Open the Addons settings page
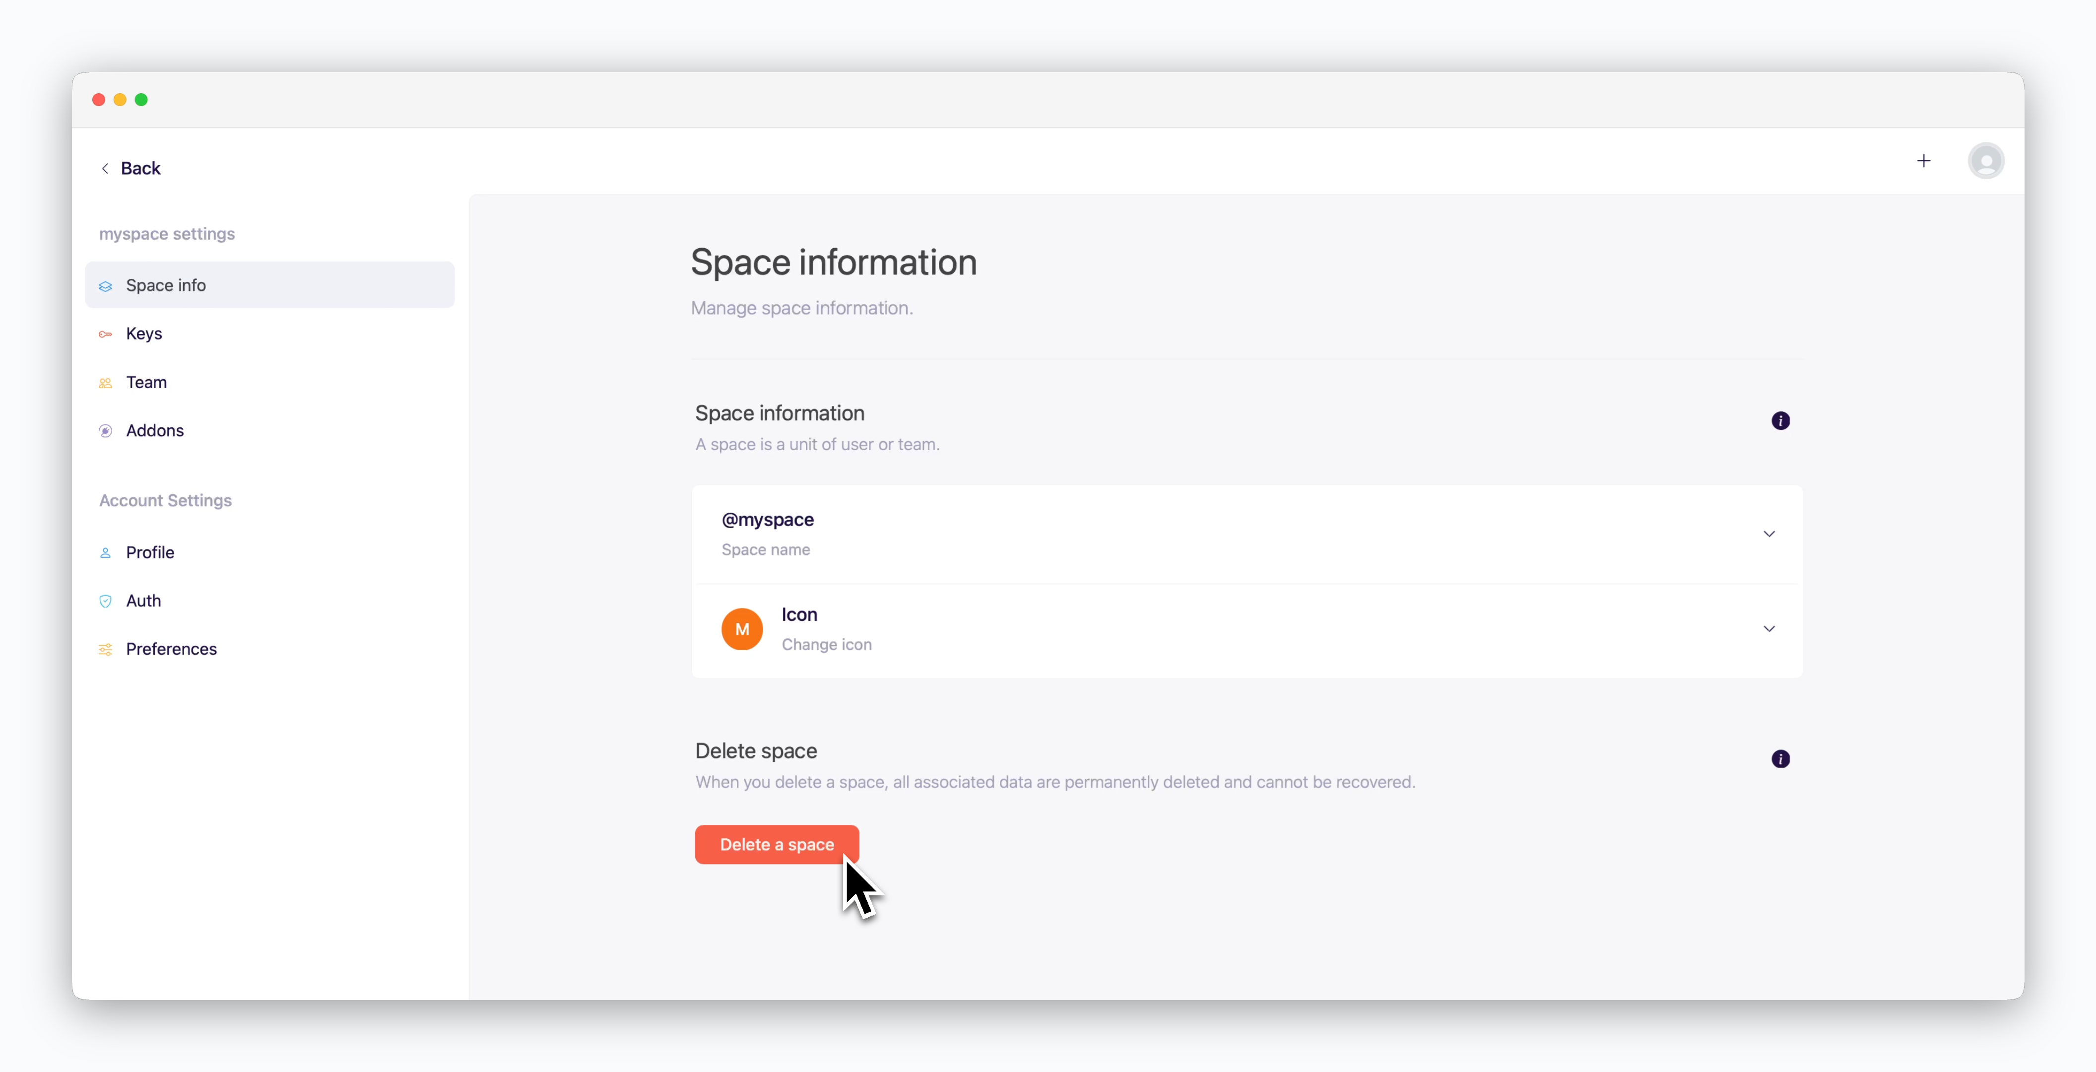The width and height of the screenshot is (2096, 1072). [269, 430]
